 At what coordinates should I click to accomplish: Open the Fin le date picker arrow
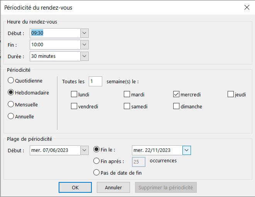coord(187,150)
